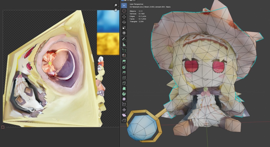The image size is (270, 147).
Task: Click the UV editor zoom magnifier gizmo
Action: (116, 5)
